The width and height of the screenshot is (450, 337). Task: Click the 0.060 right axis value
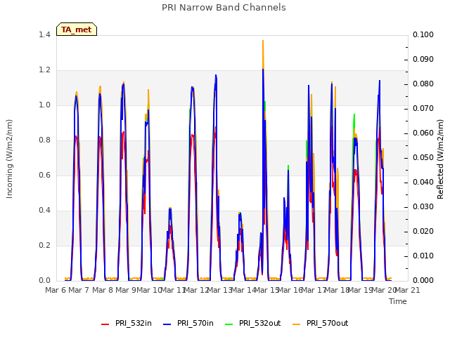tap(423, 133)
